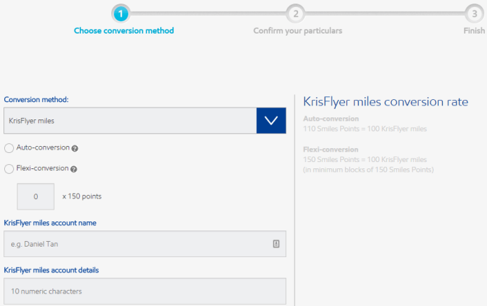Open the Conversion method dropdown arrow

point(271,121)
